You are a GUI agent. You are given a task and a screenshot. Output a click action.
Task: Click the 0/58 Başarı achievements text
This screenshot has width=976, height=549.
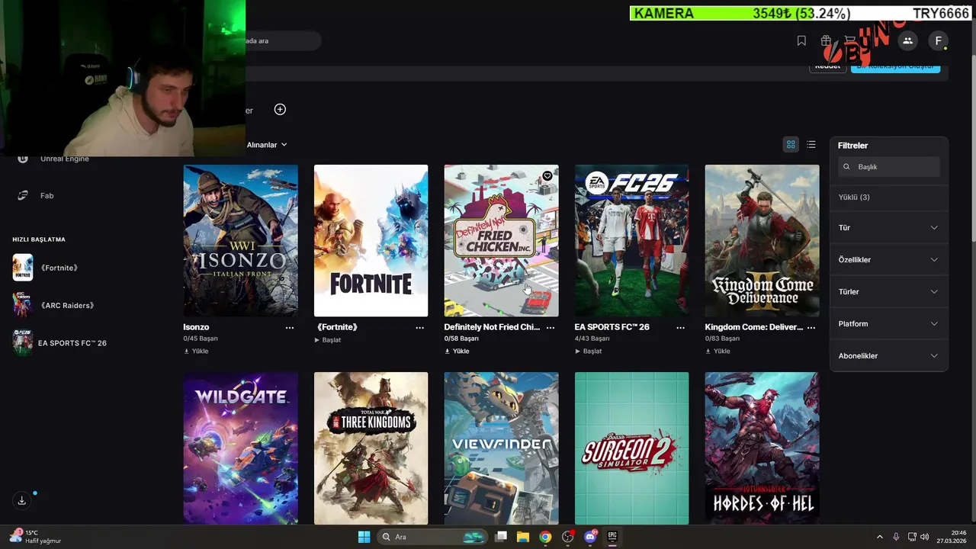click(461, 339)
